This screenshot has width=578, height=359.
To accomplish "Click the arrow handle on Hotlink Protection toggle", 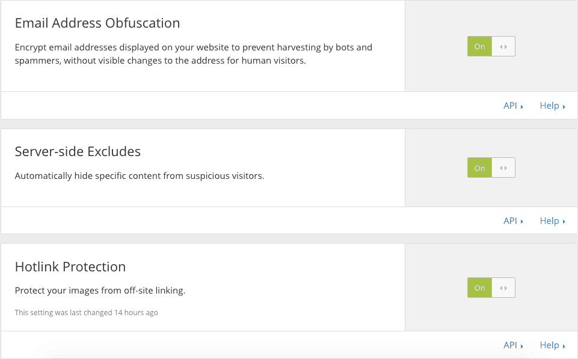I will tap(503, 288).
